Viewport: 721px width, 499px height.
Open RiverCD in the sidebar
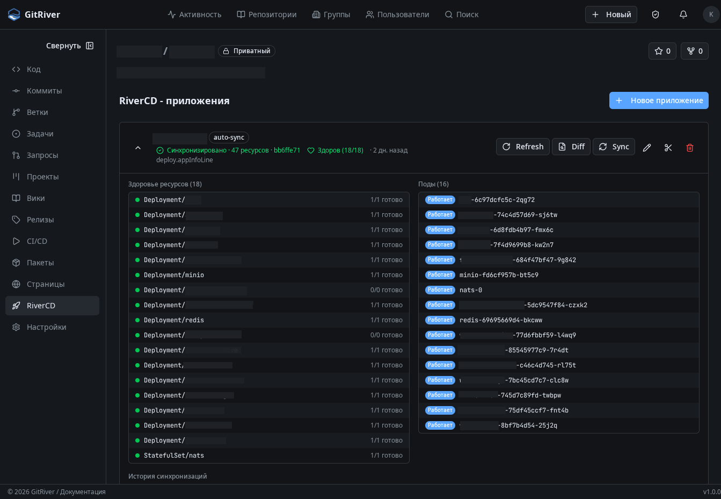pos(52,306)
